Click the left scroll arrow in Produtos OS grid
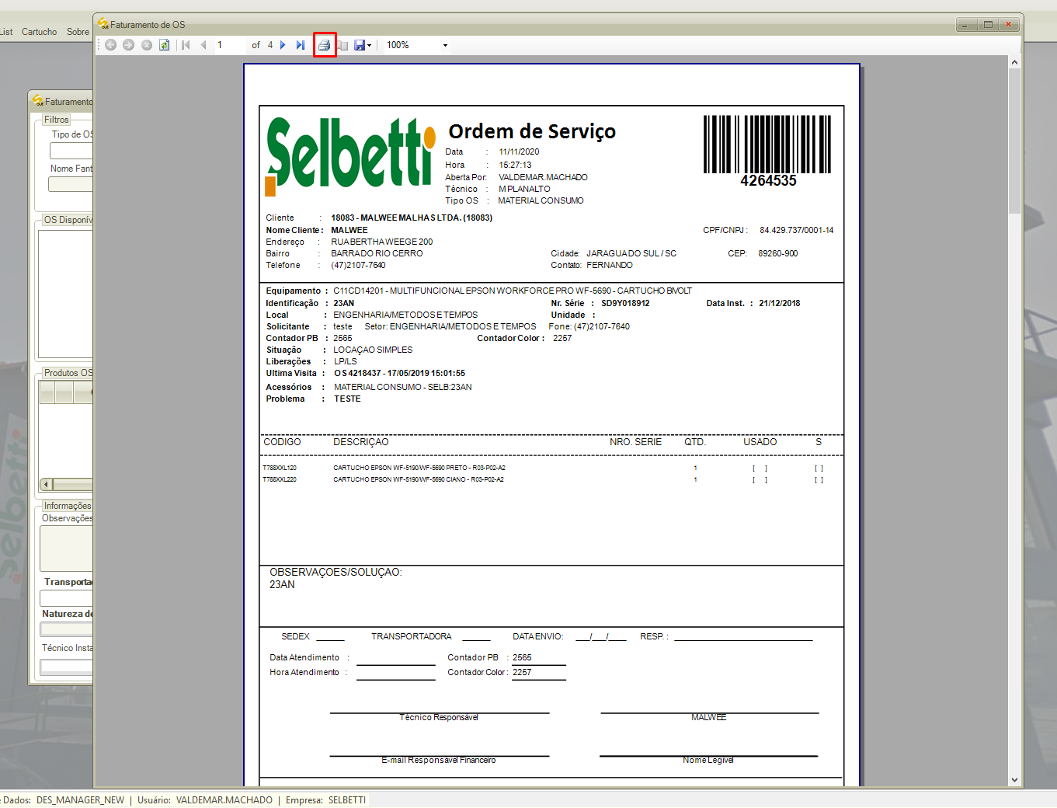The image size is (1057, 808). [x=47, y=485]
